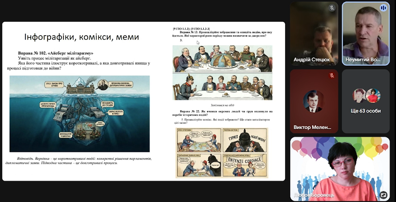Select Любов Боровець's self-view video
This screenshot has height=202, width=396.
pos(340,169)
